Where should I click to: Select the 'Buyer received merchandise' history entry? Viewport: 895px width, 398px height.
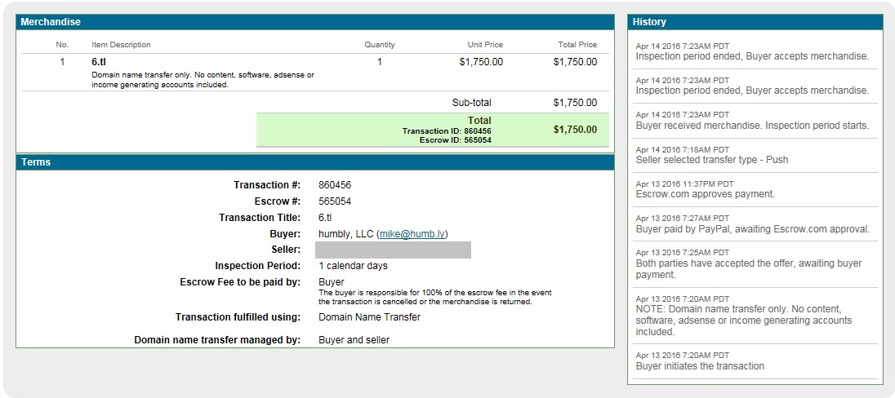pyautogui.click(x=752, y=126)
